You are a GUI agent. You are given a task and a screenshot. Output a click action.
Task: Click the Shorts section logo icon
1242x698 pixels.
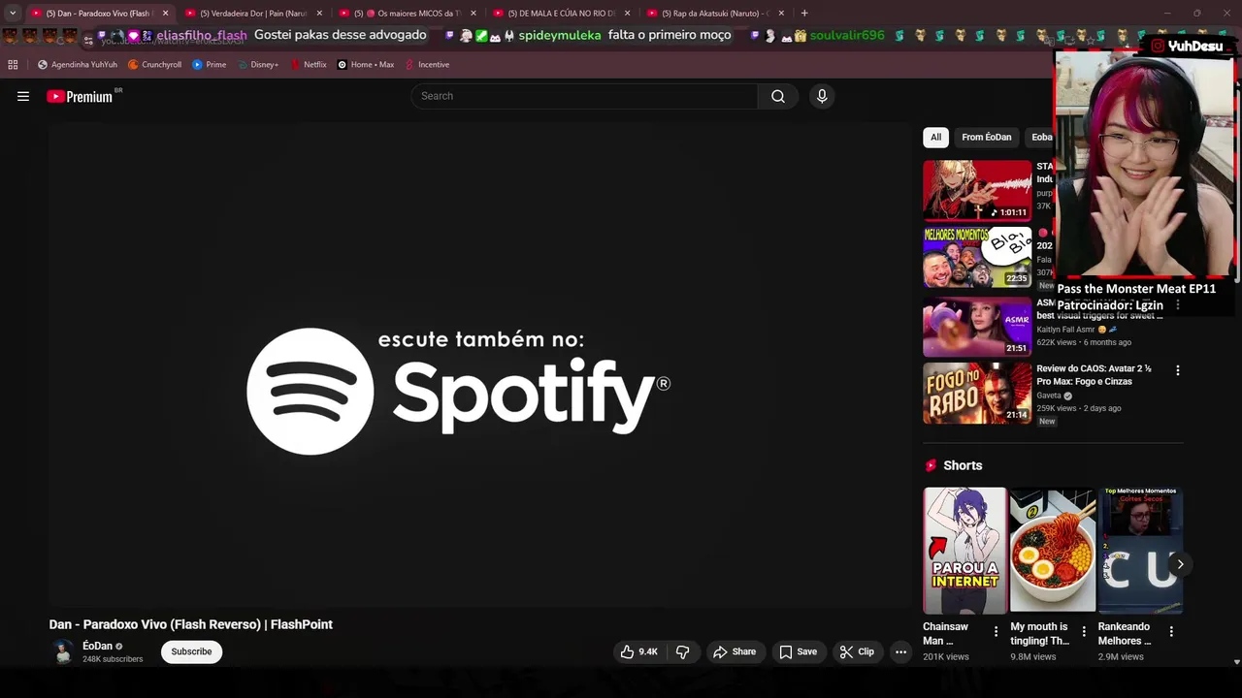click(x=931, y=465)
